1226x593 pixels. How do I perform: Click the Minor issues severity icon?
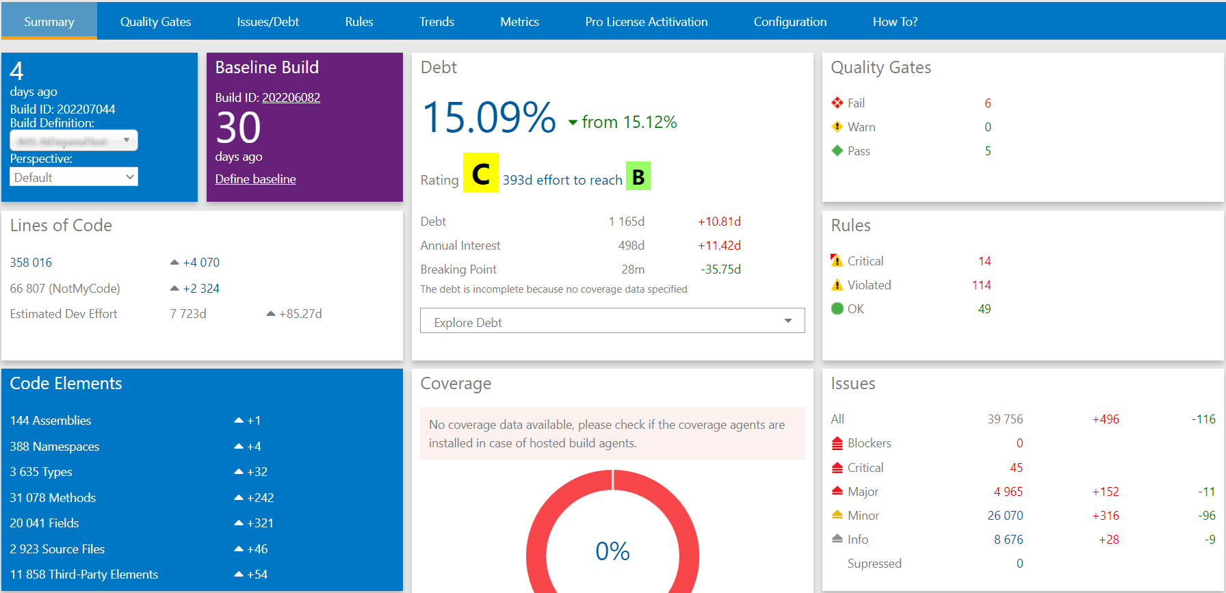837,514
